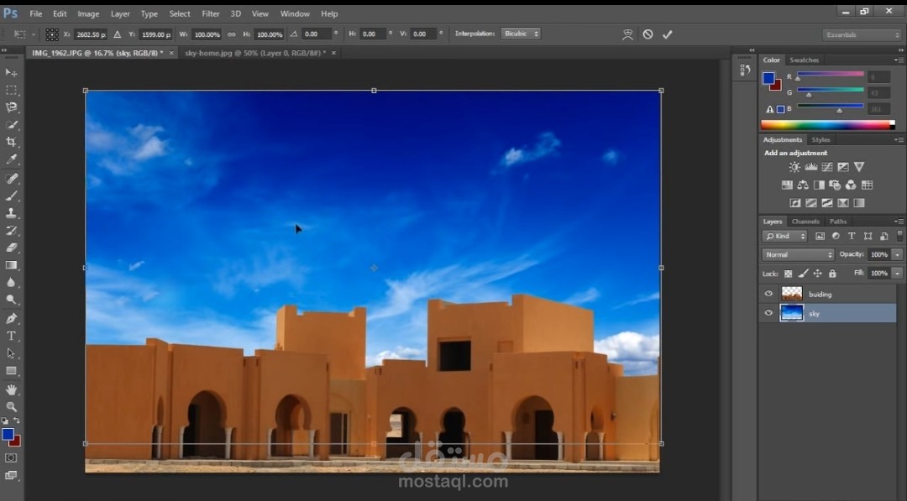Open the Filter menu
The width and height of the screenshot is (907, 501).
[x=210, y=13]
